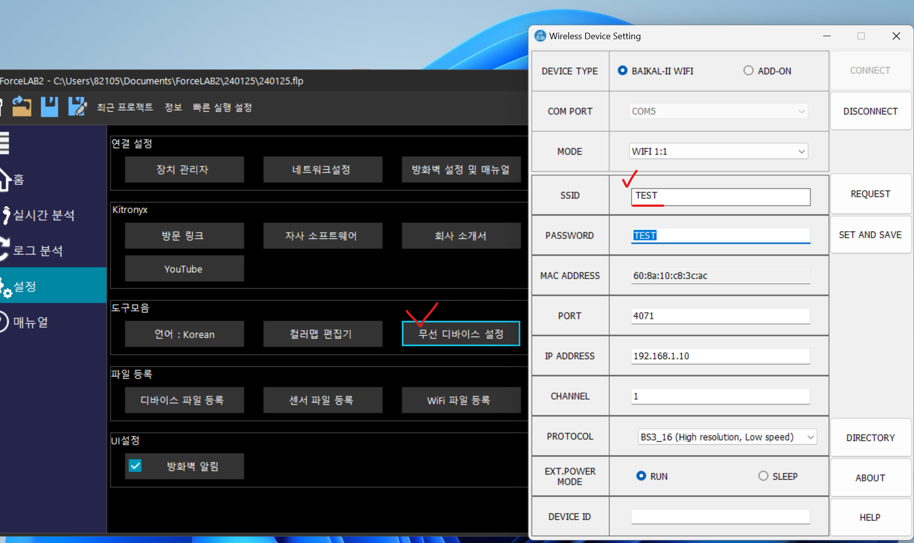
Task: Click the SSID input field
Action: point(721,196)
